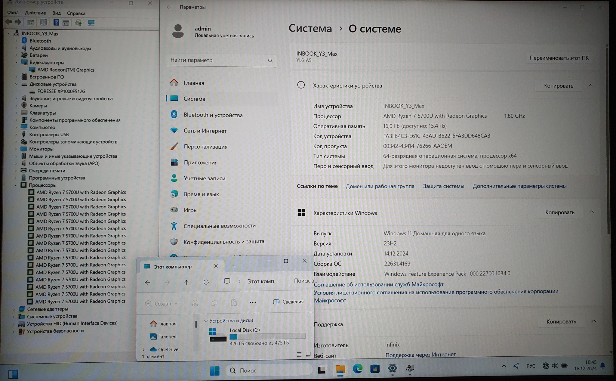The width and height of the screenshot is (616, 381).
Task: Collapse the Характеристики устройства section chevron
Action: (x=590, y=85)
